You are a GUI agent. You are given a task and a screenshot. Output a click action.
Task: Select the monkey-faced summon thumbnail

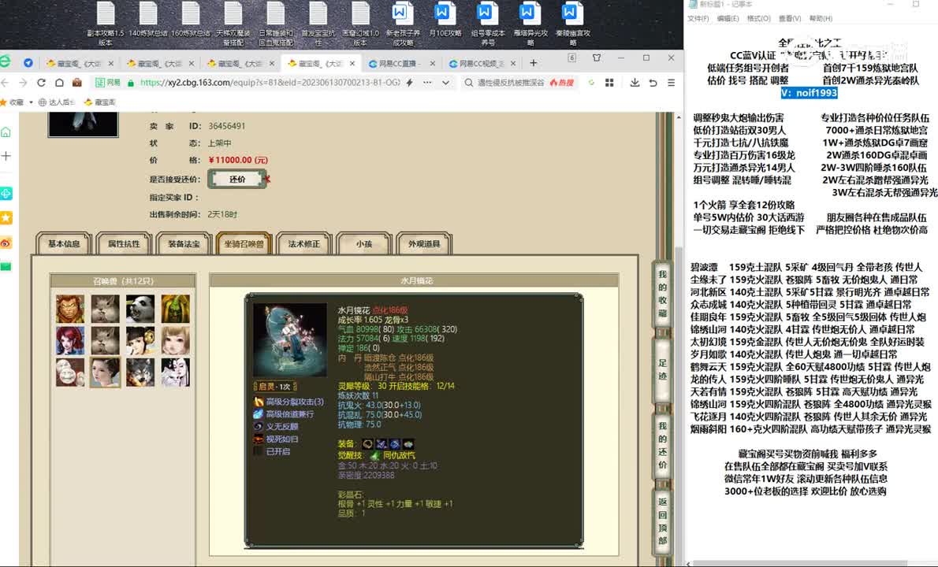[x=70, y=309]
